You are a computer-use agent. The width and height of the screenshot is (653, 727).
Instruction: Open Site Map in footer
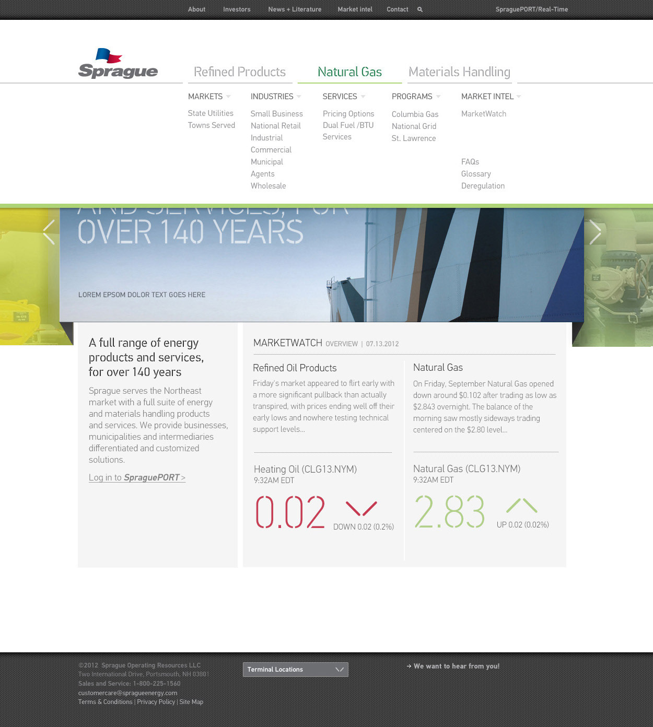191,702
